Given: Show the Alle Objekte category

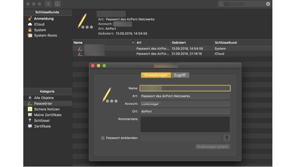Looking at the screenshot, I should (x=44, y=98).
